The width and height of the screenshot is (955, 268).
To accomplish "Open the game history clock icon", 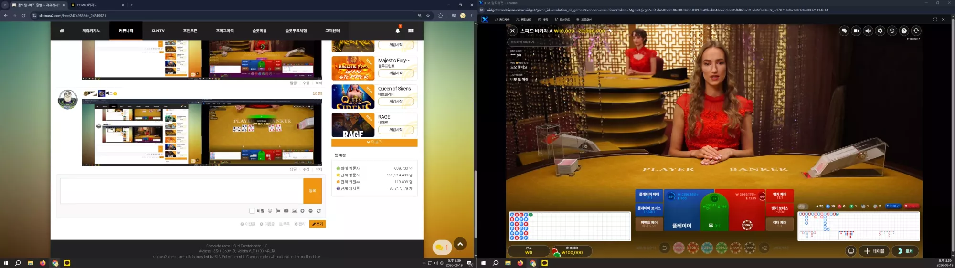I will point(892,31).
